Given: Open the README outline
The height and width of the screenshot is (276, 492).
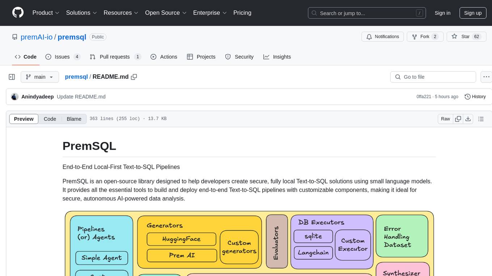Looking at the screenshot, I should point(481,119).
